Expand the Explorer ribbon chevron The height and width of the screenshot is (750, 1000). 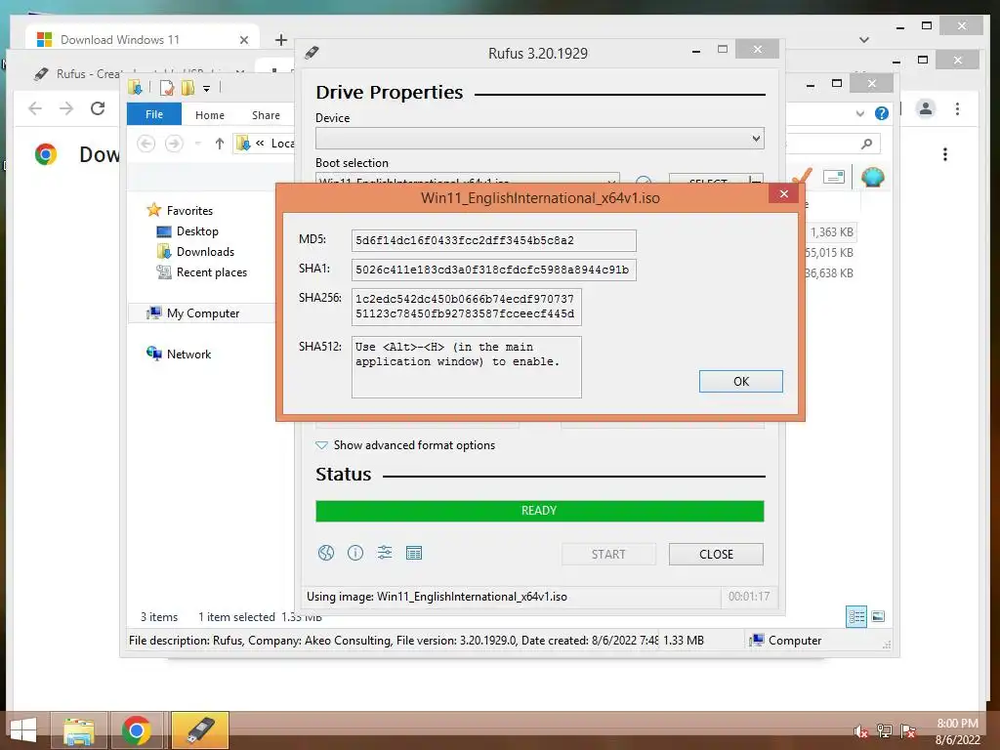860,114
